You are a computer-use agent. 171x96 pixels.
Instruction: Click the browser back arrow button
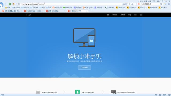6,4
